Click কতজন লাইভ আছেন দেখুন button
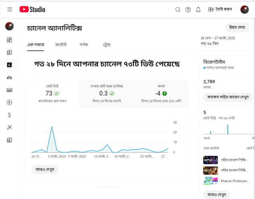The image size is (255, 199). tap(228, 97)
